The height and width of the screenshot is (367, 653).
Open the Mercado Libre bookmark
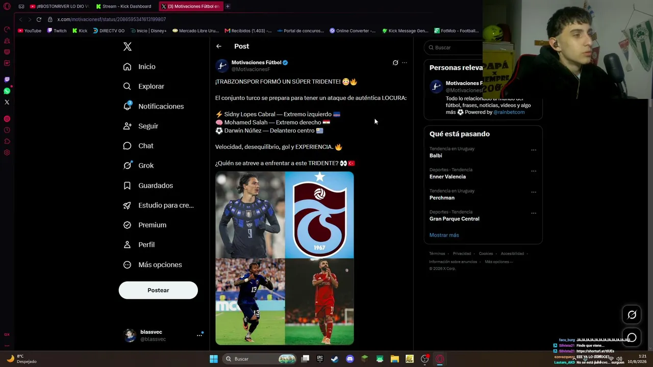(195, 31)
